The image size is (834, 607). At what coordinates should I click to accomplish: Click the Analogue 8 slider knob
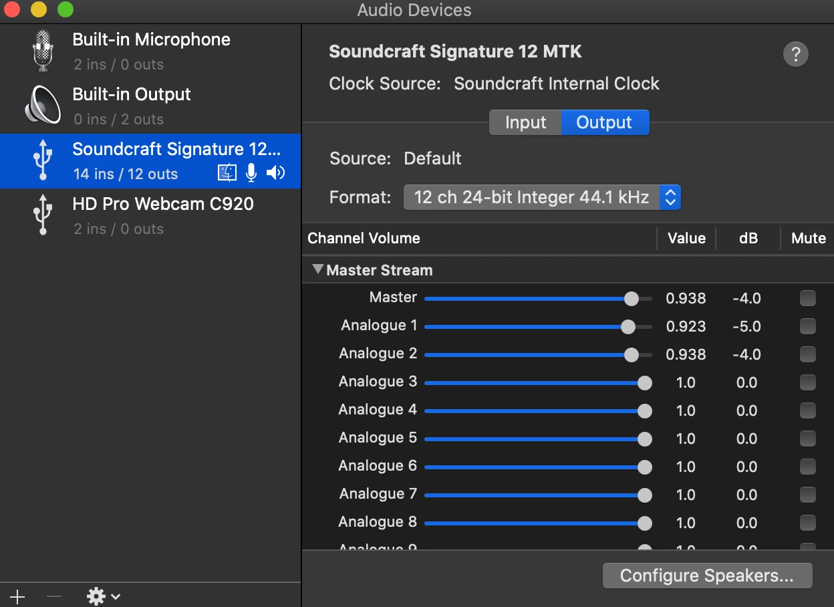click(644, 523)
